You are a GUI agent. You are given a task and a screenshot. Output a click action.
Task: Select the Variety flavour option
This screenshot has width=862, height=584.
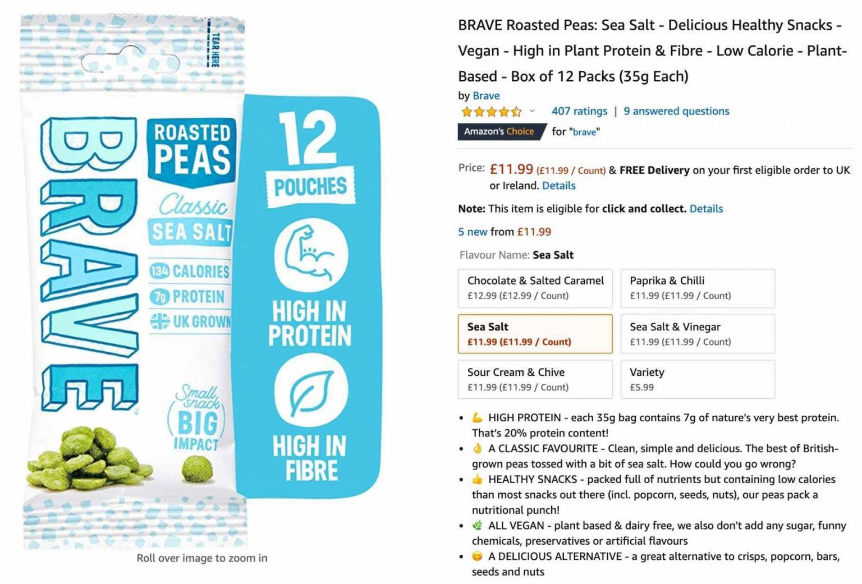point(698,379)
